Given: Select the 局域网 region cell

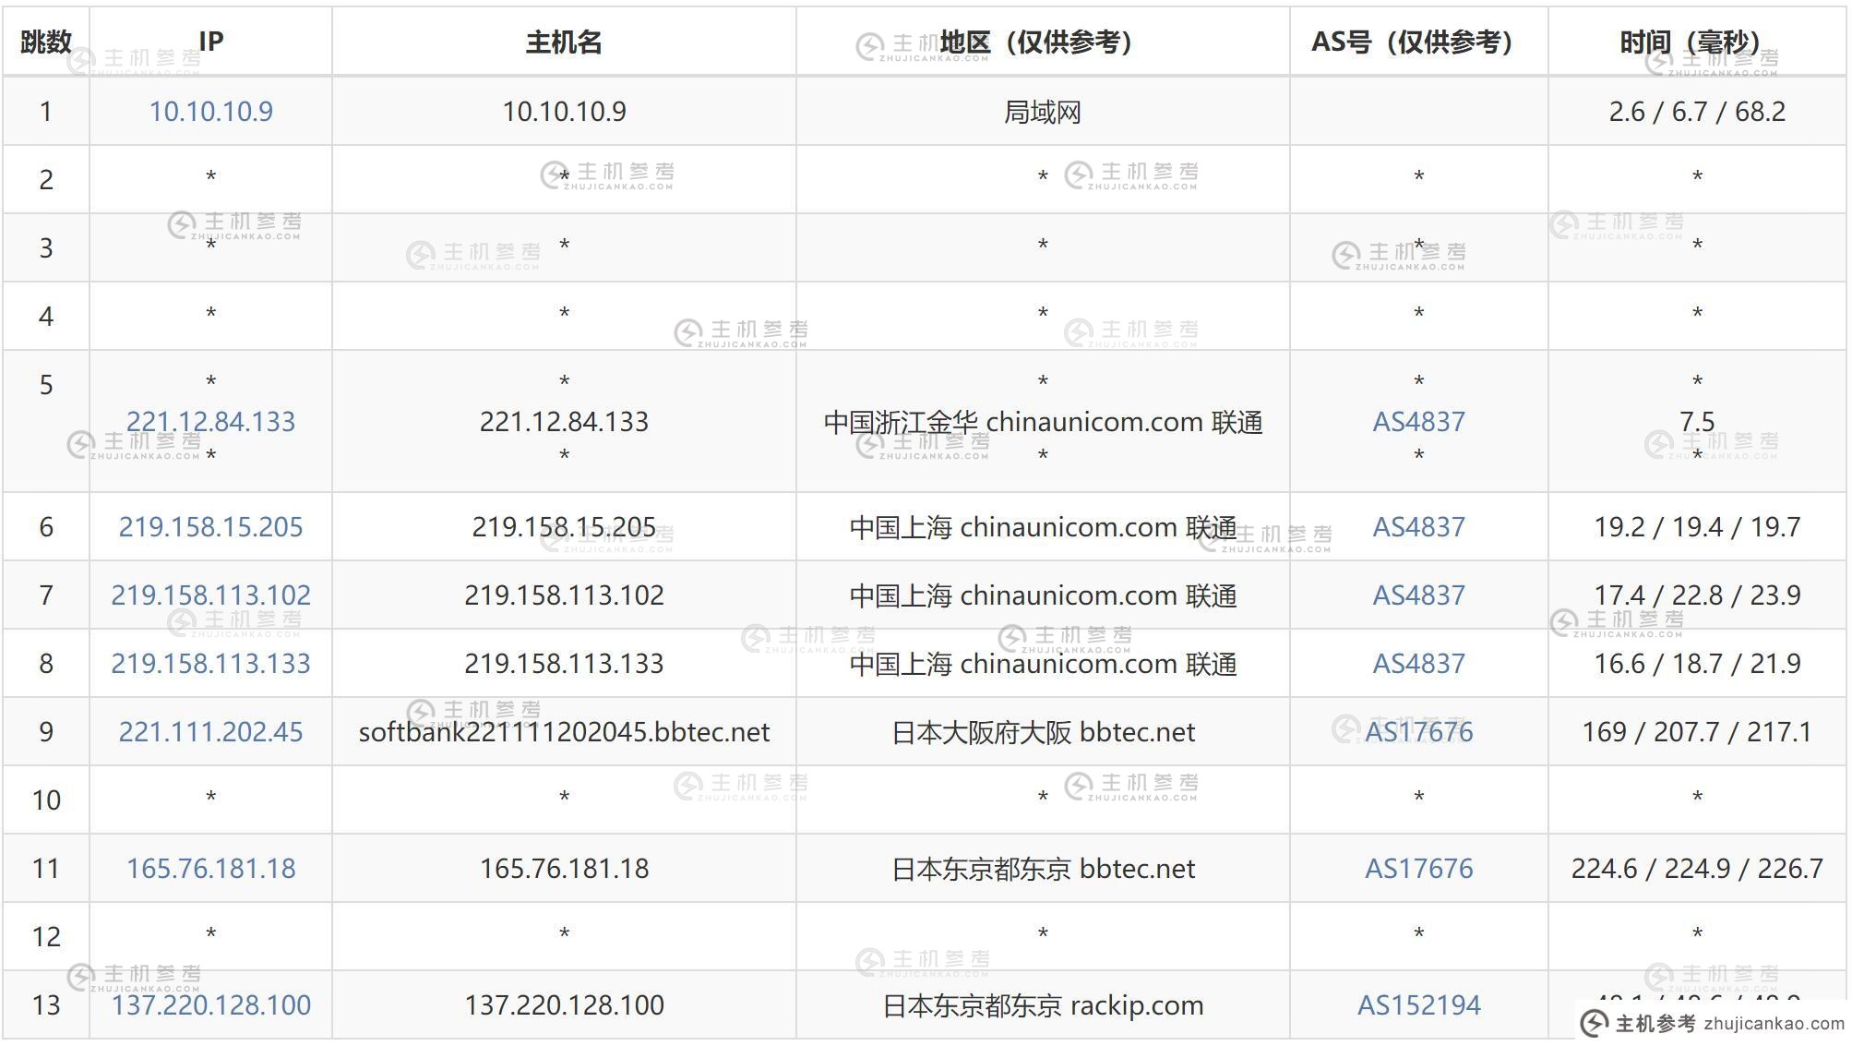Looking at the screenshot, I should tap(1043, 112).
